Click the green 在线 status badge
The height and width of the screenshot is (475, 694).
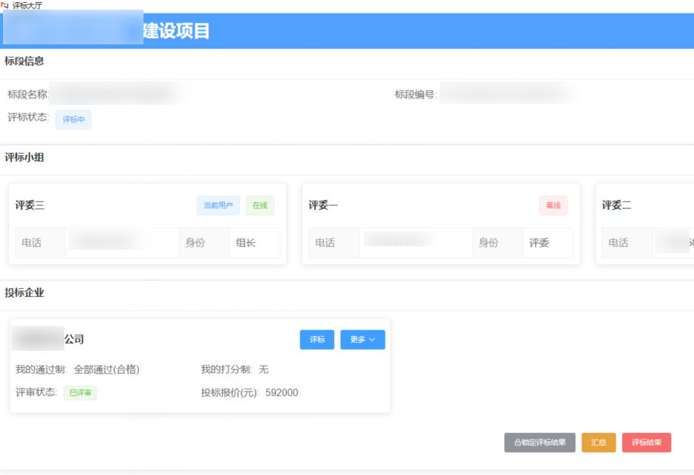click(260, 205)
